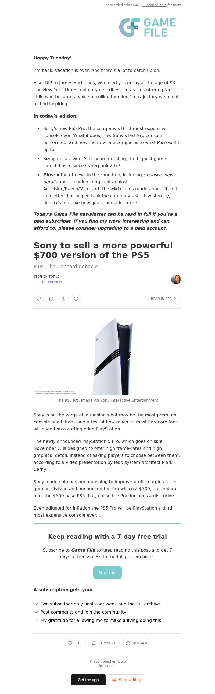Open The New York Times' obituary link
This screenshot has height=694, width=215.
click(65, 90)
